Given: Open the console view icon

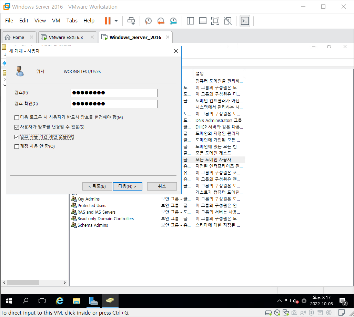Looking at the screenshot, I should coord(245,21).
